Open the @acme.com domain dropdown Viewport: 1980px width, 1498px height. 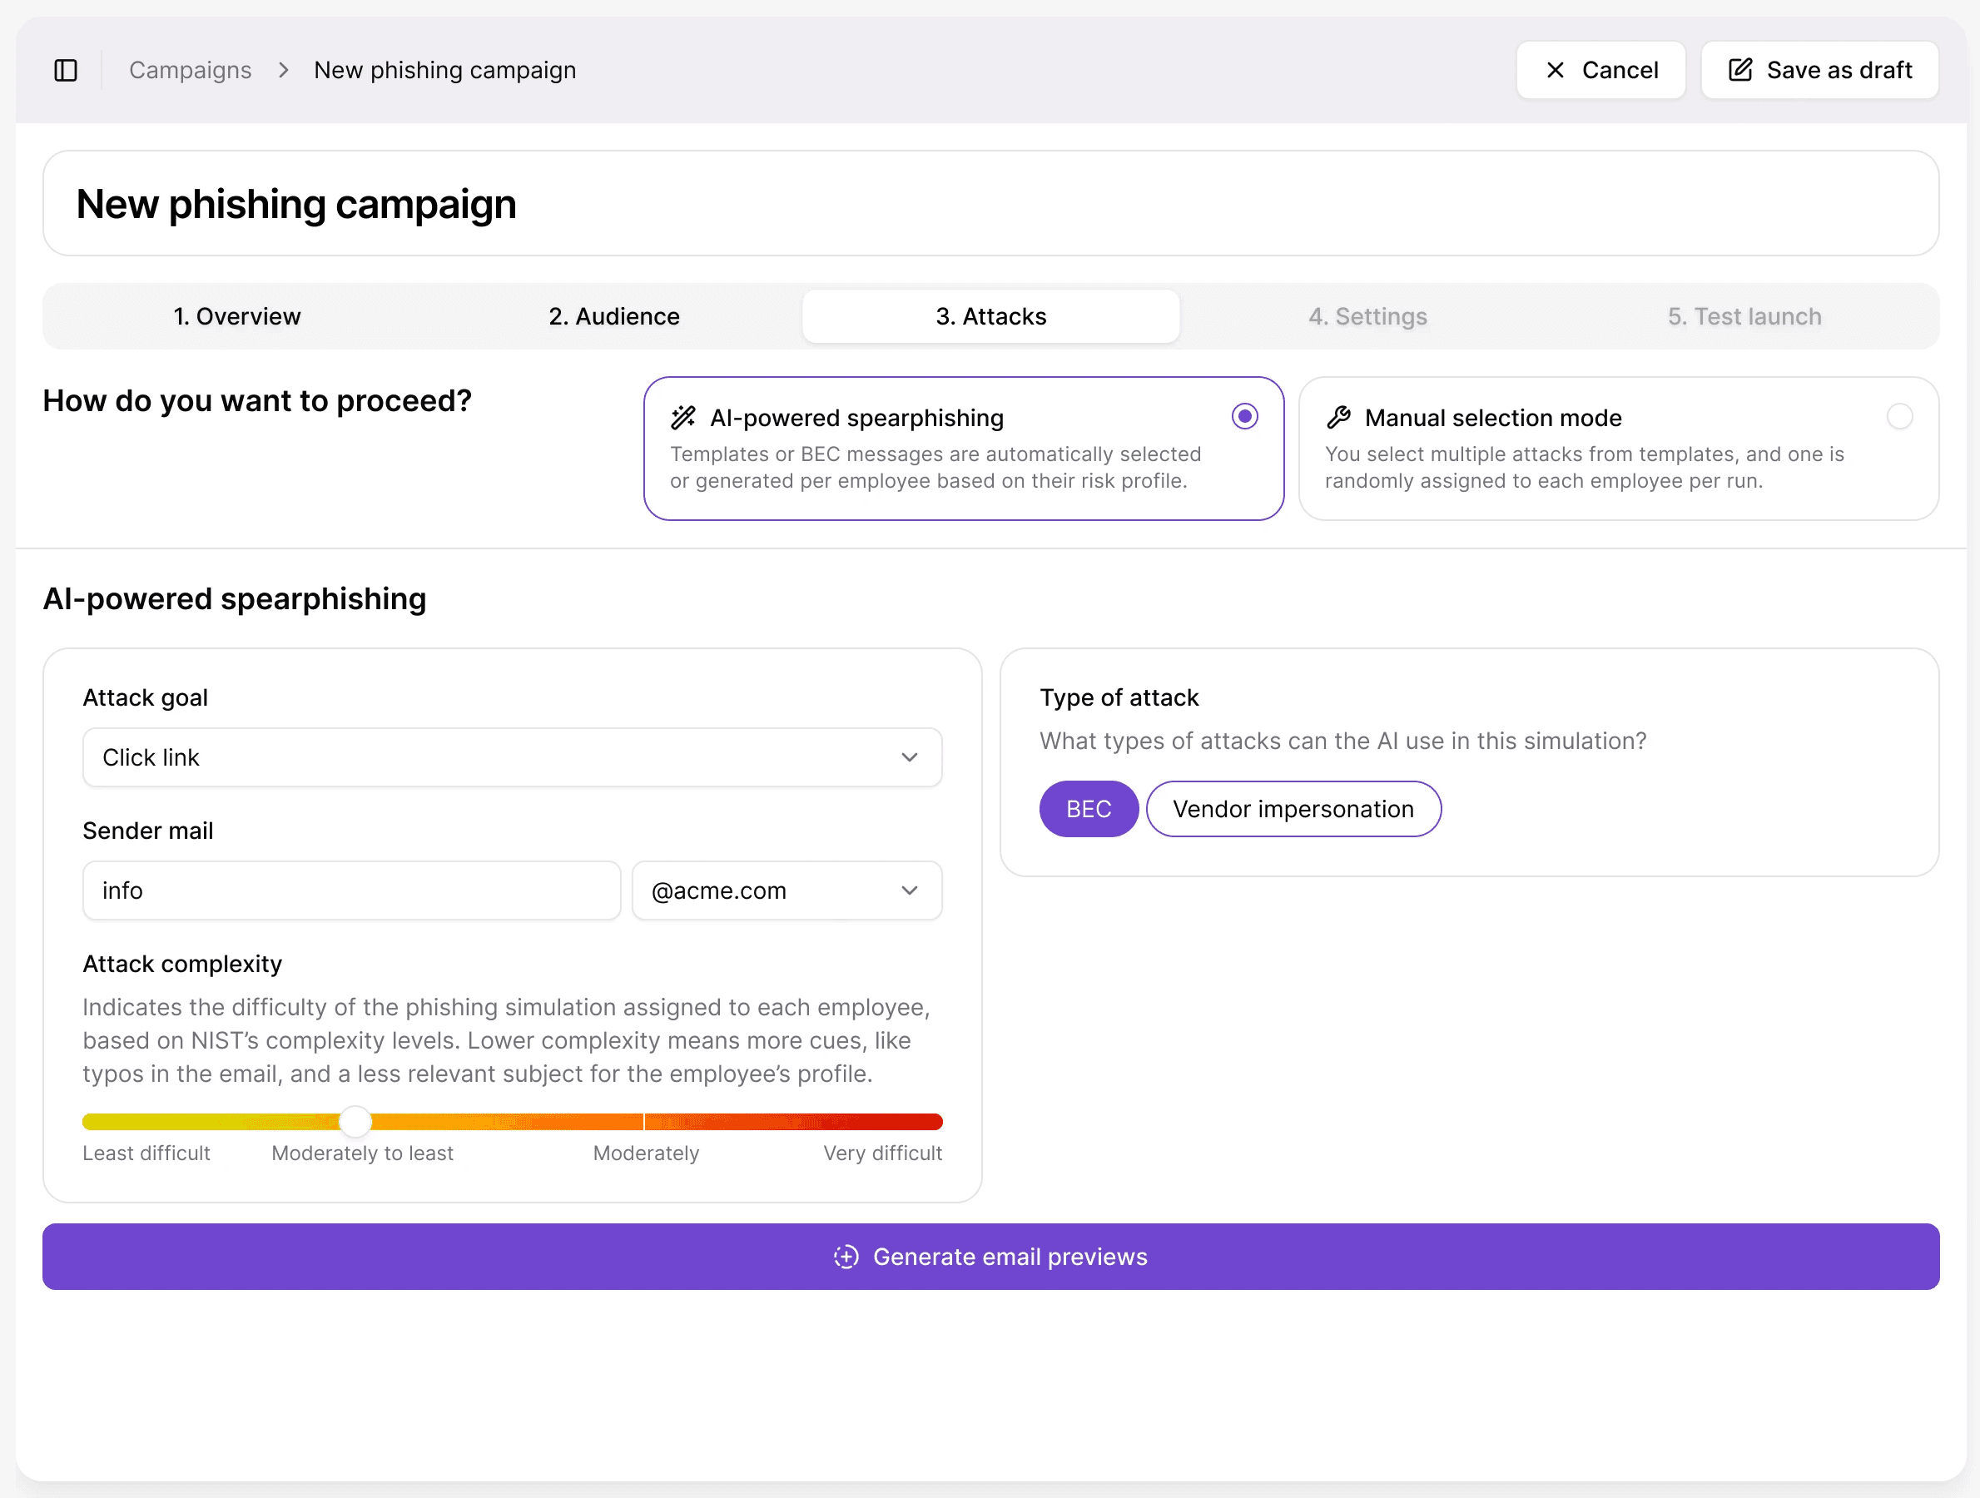[x=786, y=890]
